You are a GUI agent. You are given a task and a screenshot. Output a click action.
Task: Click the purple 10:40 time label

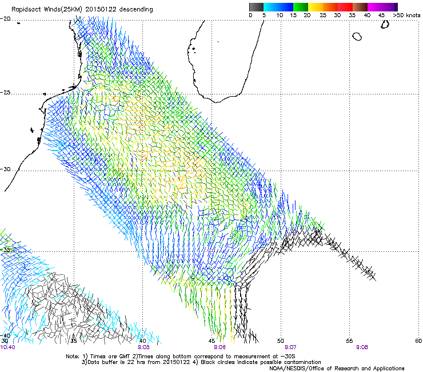pos(8,347)
